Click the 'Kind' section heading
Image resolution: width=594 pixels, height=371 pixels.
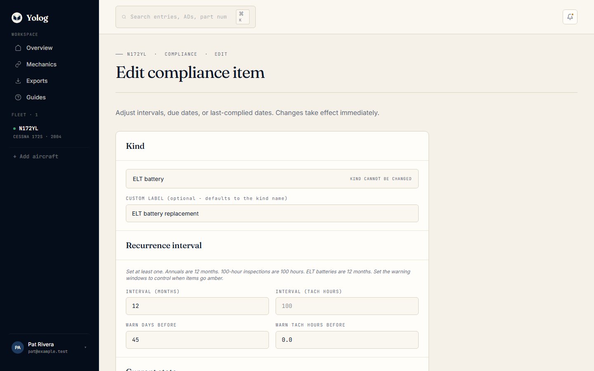coord(135,146)
